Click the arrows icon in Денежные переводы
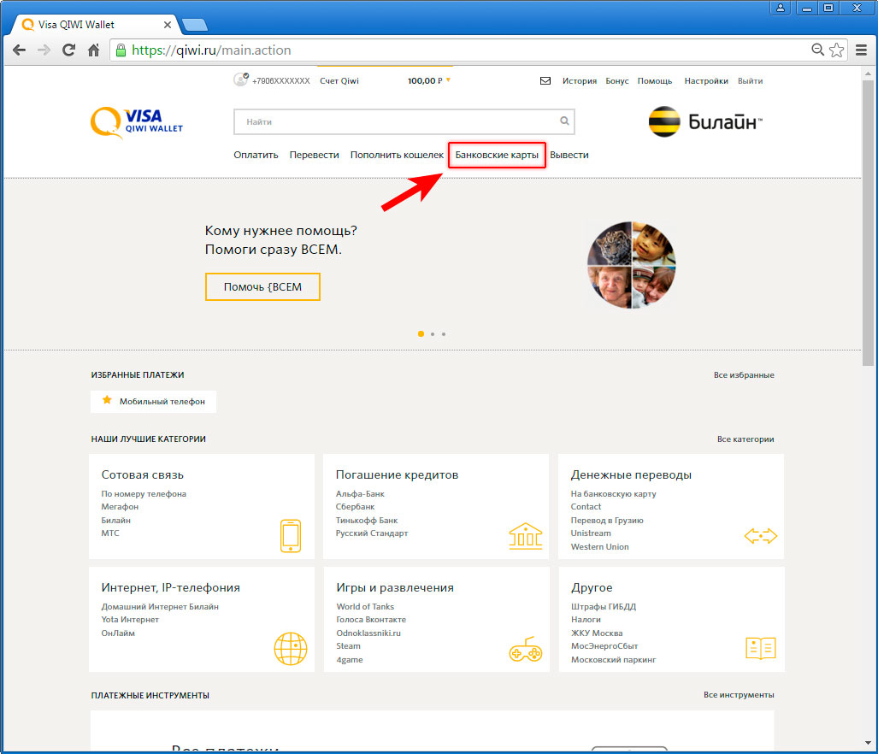 click(760, 536)
